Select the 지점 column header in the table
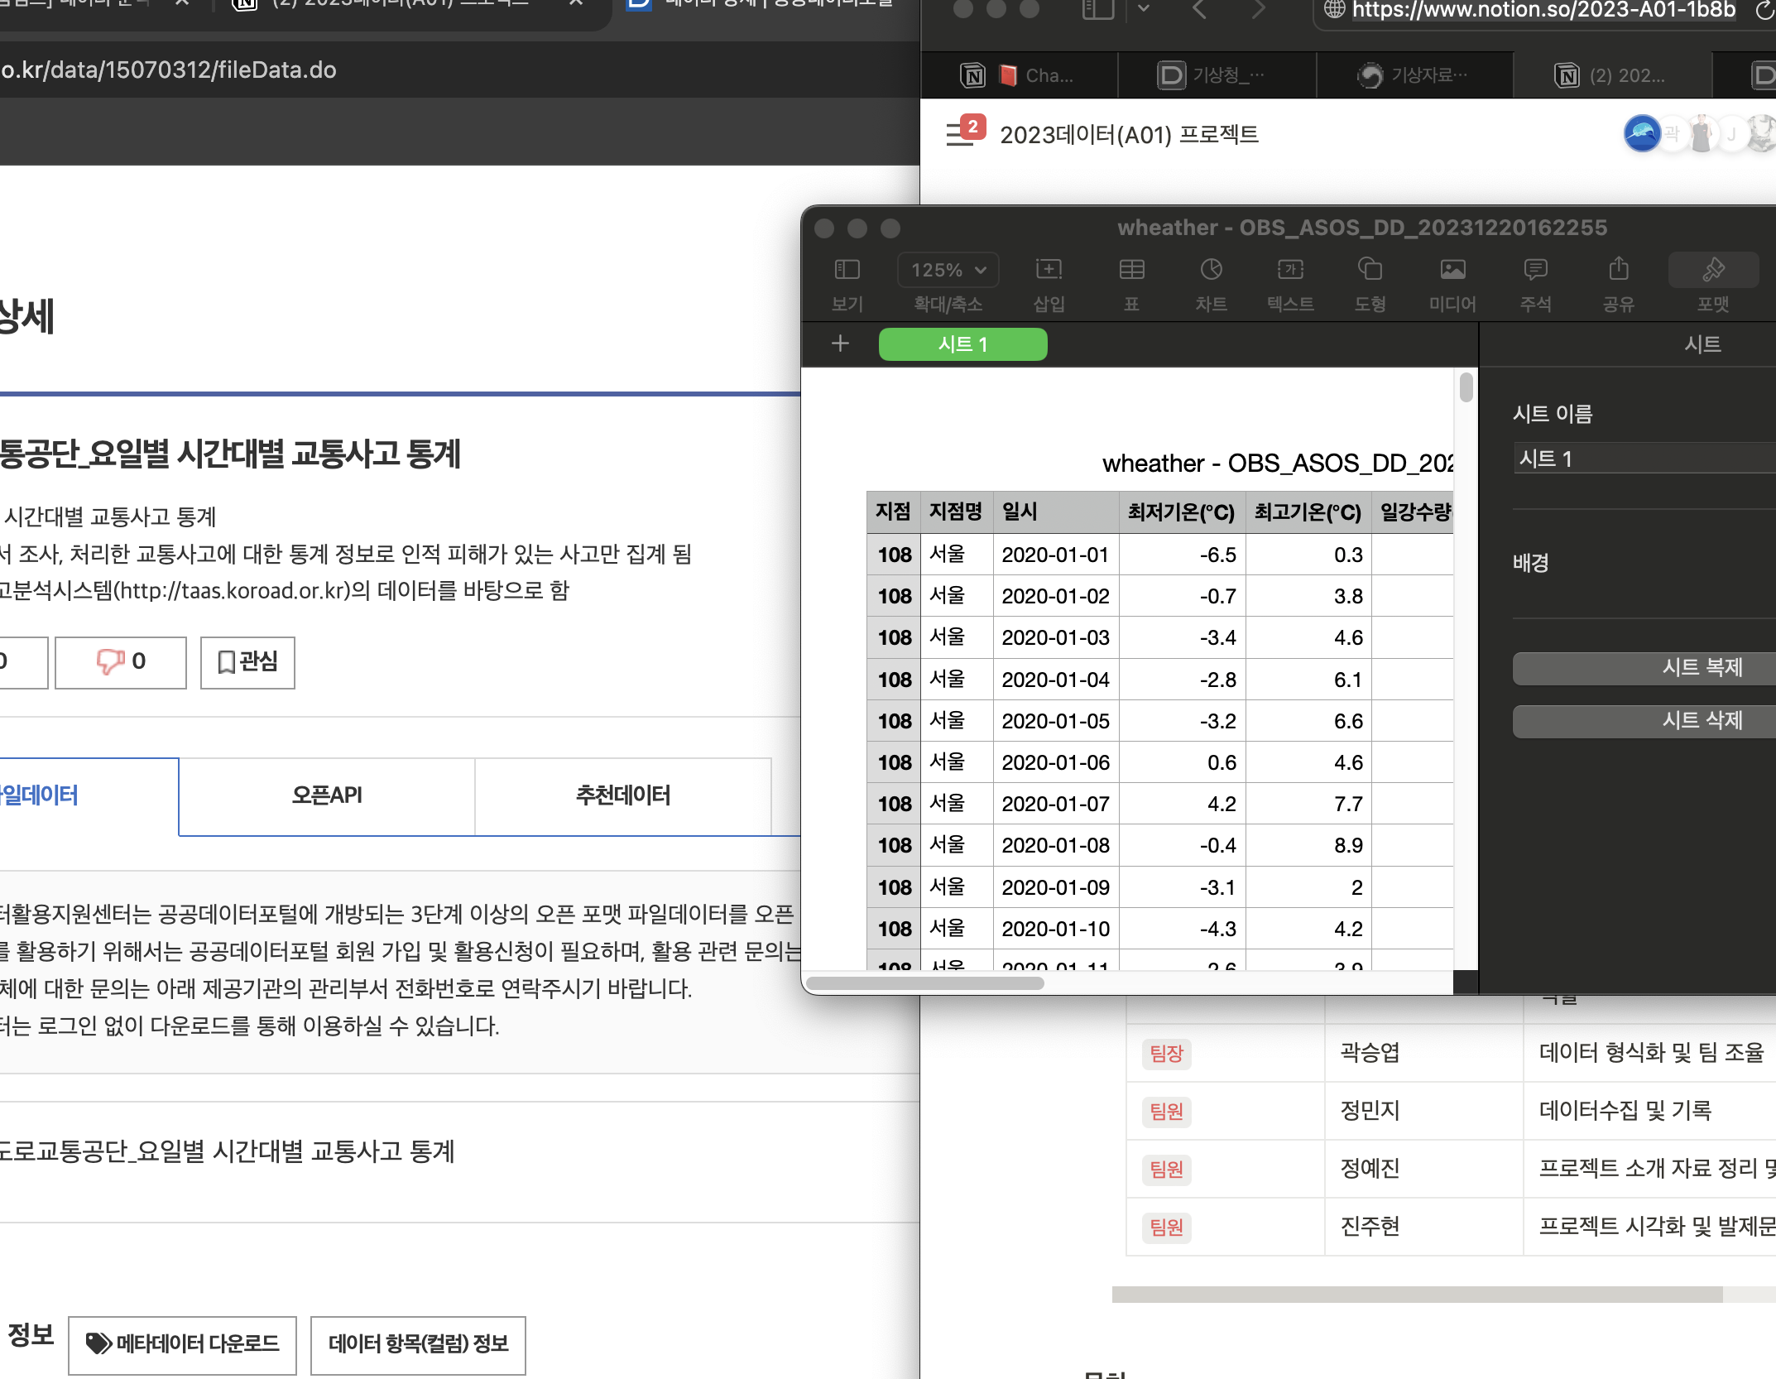The image size is (1776, 1379). pos(893,512)
